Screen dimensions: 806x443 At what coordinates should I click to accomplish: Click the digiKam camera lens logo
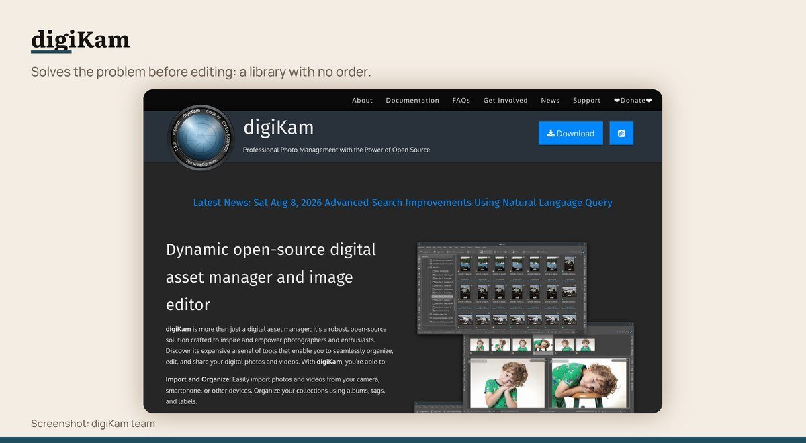coord(200,138)
